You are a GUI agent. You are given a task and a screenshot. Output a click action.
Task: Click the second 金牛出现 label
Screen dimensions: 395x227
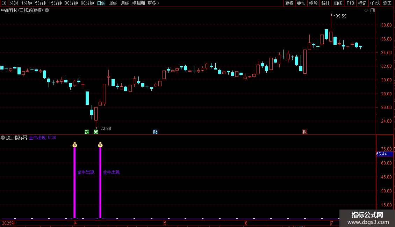point(112,173)
